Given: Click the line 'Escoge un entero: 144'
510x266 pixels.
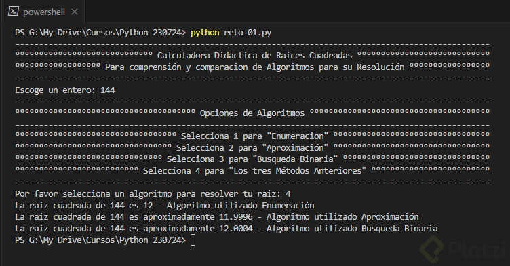Looking at the screenshot, I should [x=65, y=90].
